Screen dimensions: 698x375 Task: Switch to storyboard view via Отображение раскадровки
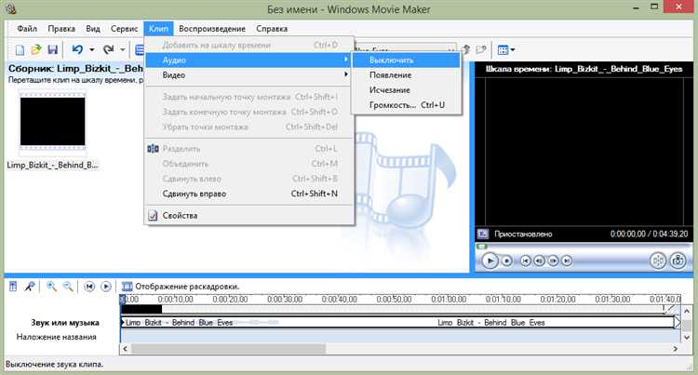(x=181, y=287)
